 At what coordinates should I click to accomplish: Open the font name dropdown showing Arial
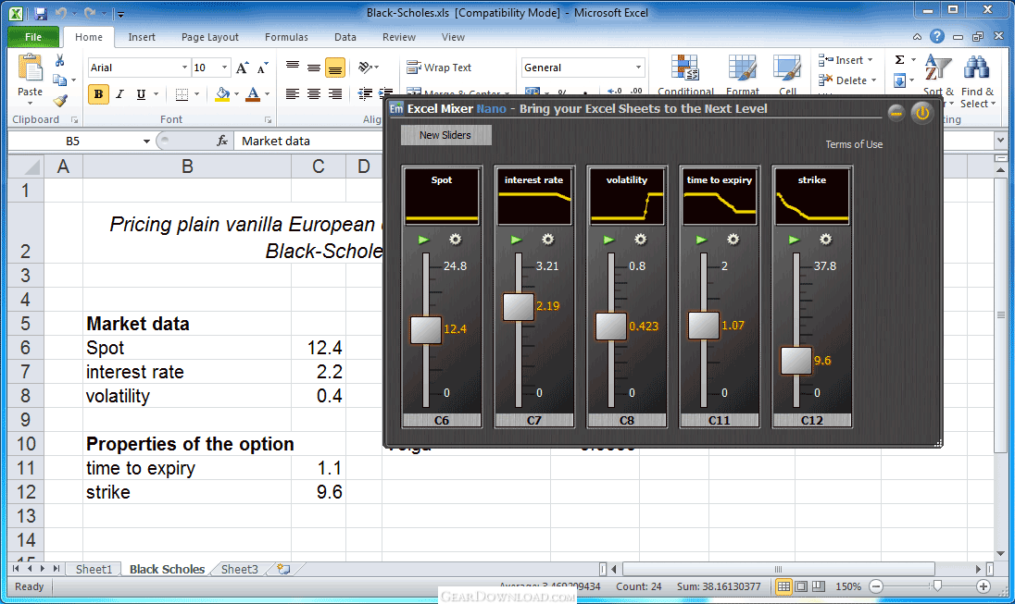[184, 68]
